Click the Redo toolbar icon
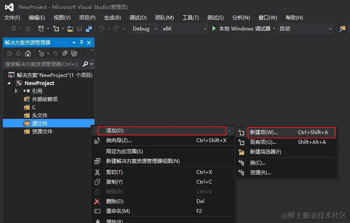Screen dimensions: 350x223 tap(116, 29)
